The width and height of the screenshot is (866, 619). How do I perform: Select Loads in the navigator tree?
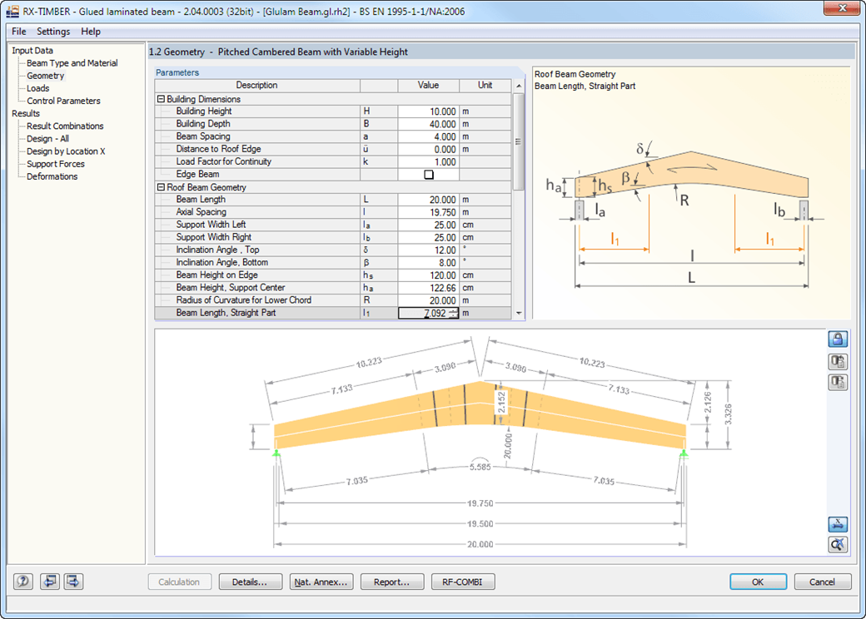click(38, 88)
